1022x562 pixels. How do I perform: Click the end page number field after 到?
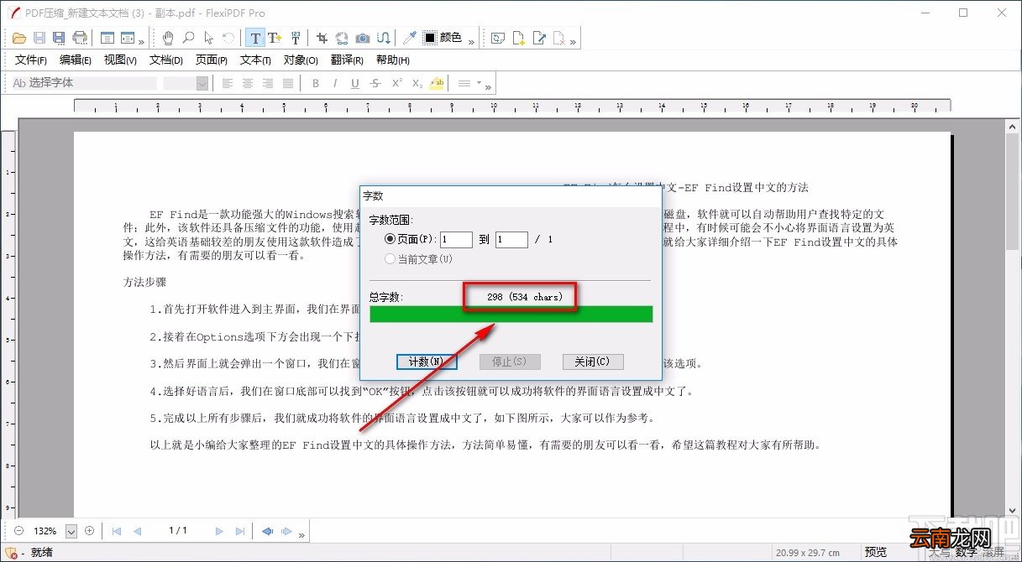coord(511,239)
